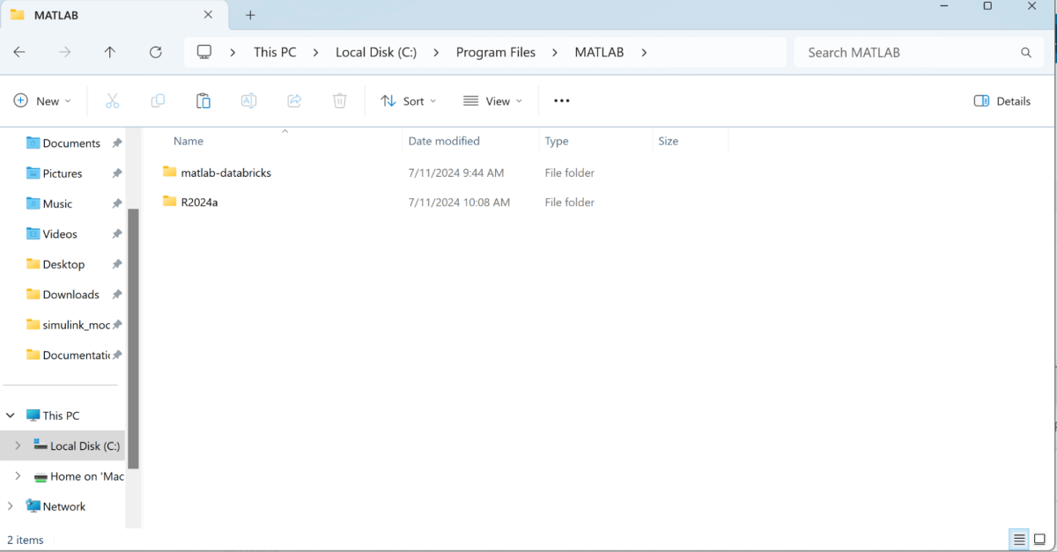
Task: Open a new tab with plus button
Action: click(x=250, y=15)
